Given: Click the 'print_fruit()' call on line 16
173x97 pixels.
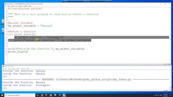Looking at the screenshot, I should point(18,52).
